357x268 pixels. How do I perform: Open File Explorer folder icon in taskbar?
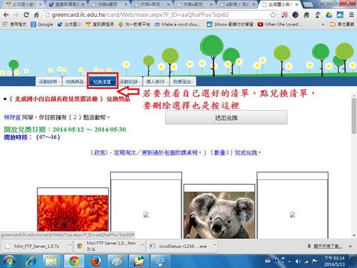pyautogui.click(x=51, y=261)
